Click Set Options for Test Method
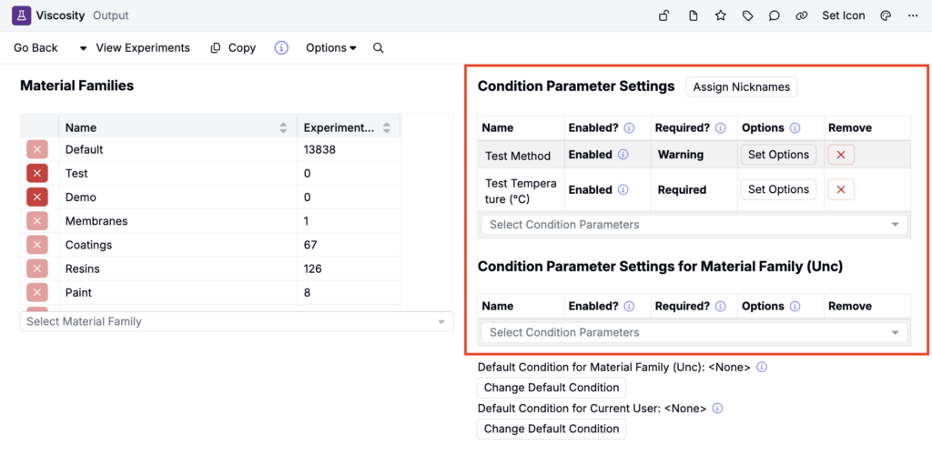This screenshot has height=455, width=932. (x=778, y=155)
